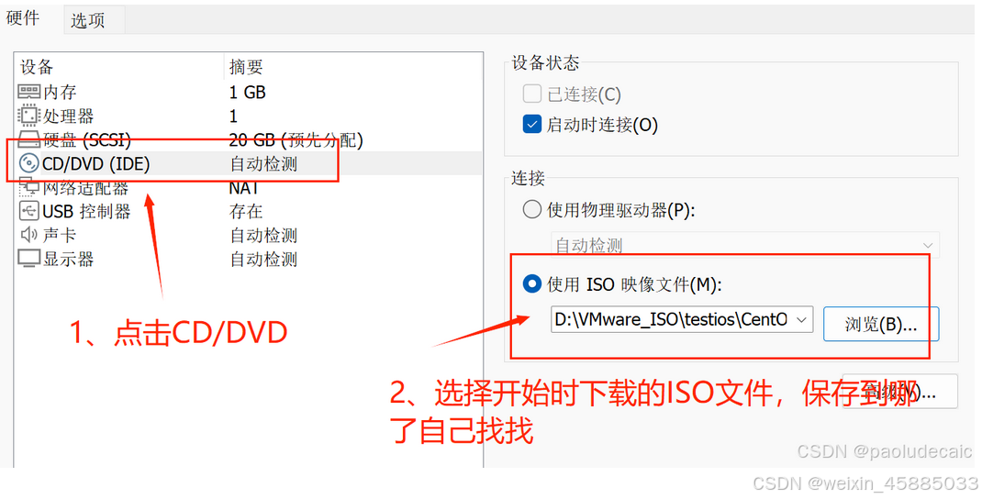The image size is (982, 499).
Task: Click the 摘要 column header
Action: click(x=246, y=67)
